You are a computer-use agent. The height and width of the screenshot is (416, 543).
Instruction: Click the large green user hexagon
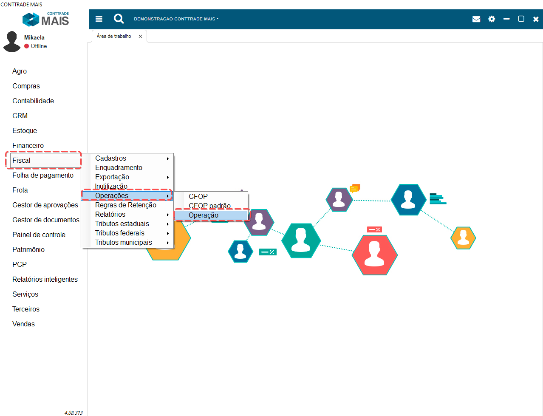coord(301,241)
